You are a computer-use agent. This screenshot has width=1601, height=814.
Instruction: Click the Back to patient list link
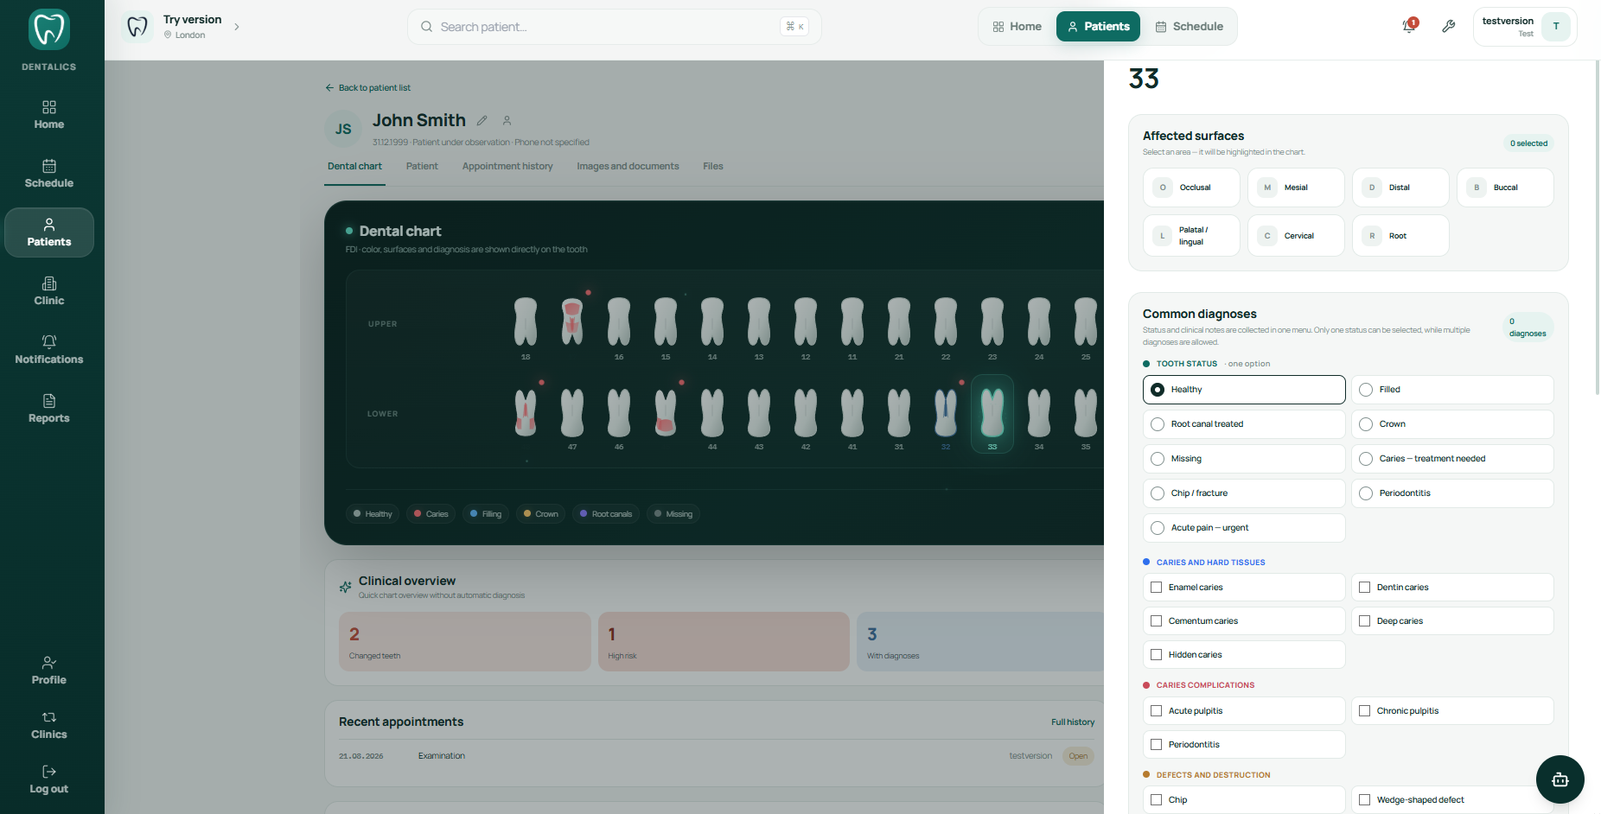[368, 88]
